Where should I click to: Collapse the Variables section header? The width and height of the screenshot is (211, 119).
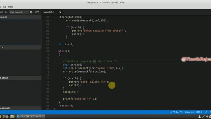[21, 17]
